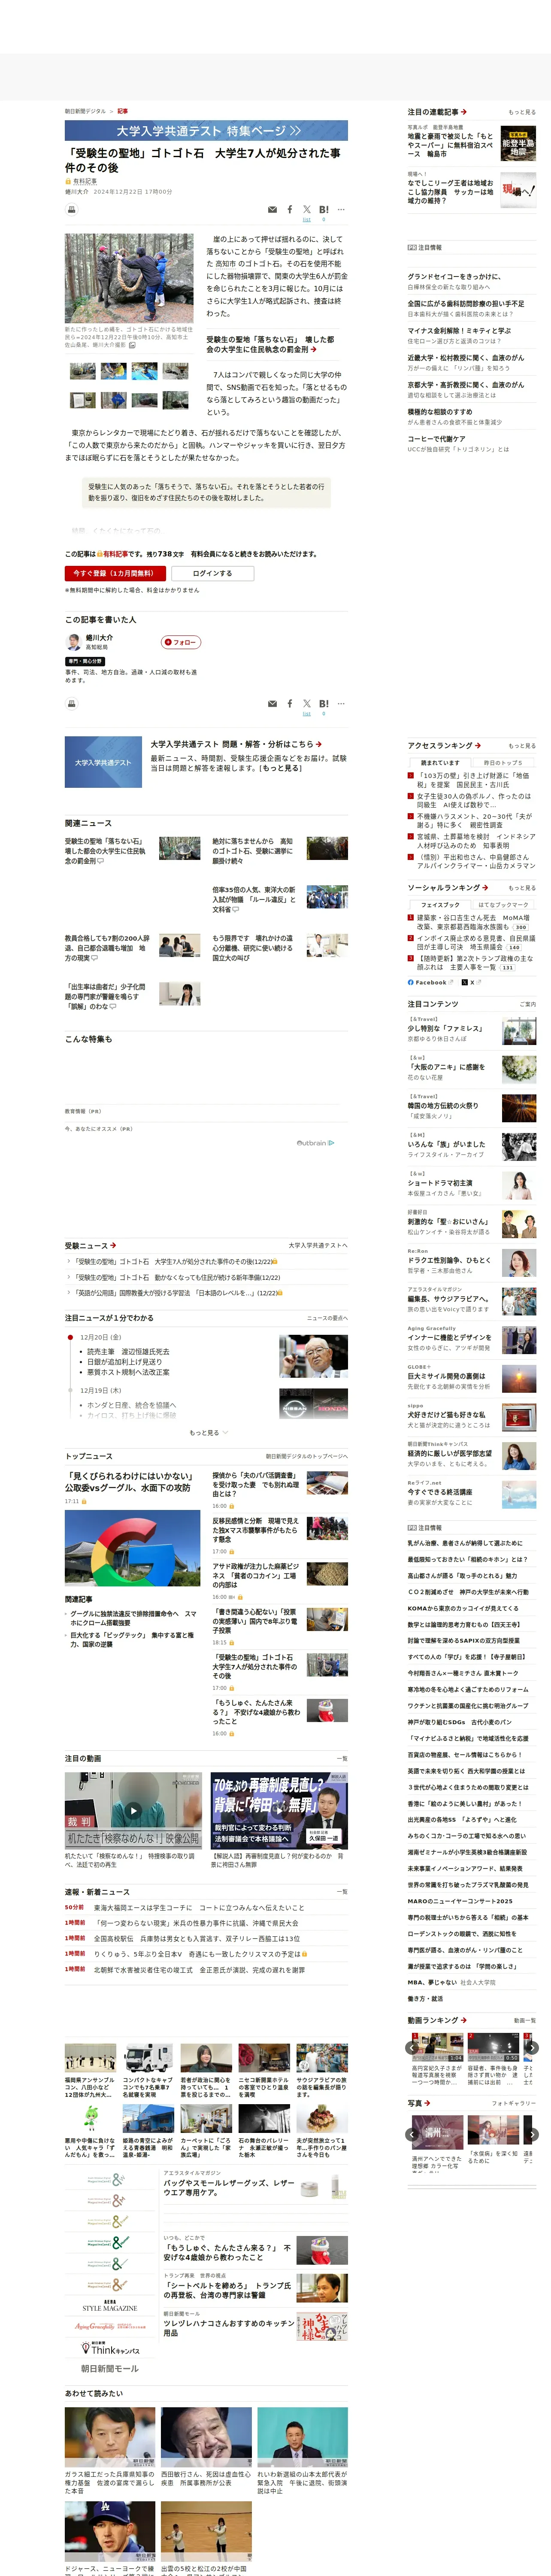
Task: Click the 朝日新聞デジタル breadcrumb link
Action: pos(86,111)
